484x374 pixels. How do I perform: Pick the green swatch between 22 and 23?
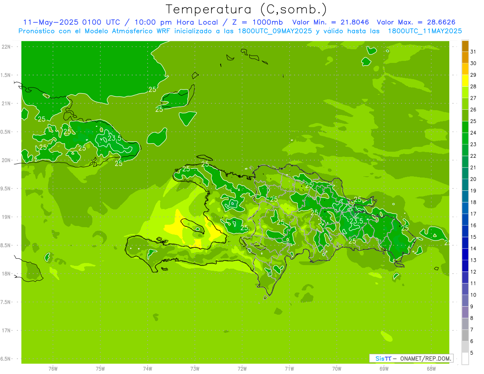pyautogui.click(x=465, y=150)
